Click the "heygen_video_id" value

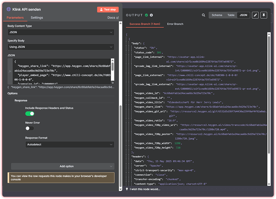[188, 93]
